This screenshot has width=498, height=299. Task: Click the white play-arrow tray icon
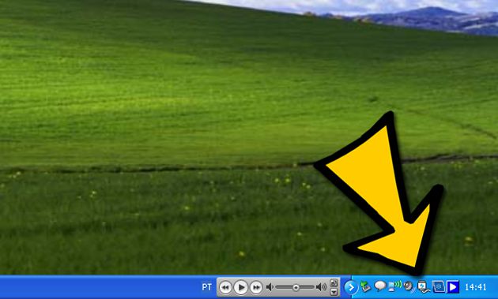point(453,287)
